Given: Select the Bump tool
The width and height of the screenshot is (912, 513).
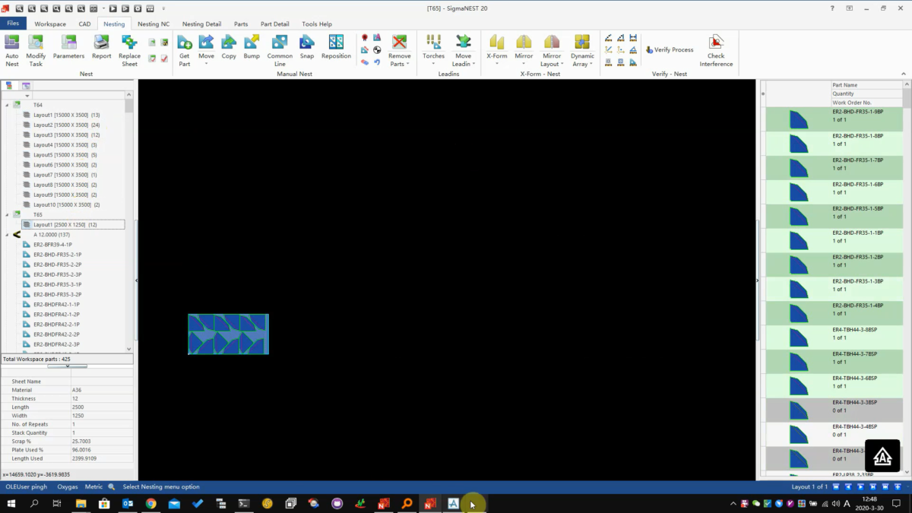Looking at the screenshot, I should [x=252, y=47].
